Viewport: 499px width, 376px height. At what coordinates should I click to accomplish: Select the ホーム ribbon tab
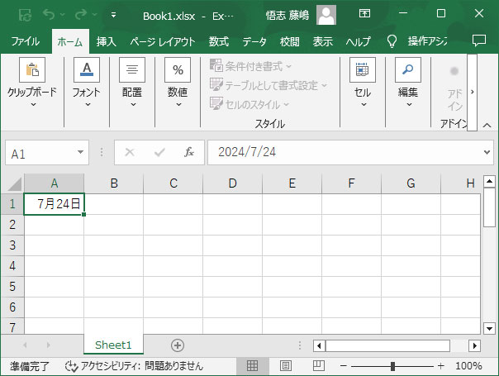pyautogui.click(x=70, y=41)
